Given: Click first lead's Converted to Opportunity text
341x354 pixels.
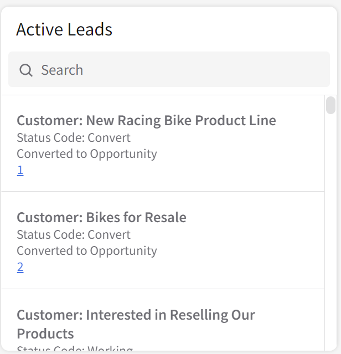Looking at the screenshot, I should (x=86, y=153).
